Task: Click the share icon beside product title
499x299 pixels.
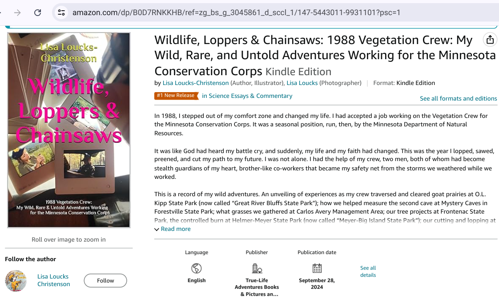Action: pyautogui.click(x=490, y=39)
